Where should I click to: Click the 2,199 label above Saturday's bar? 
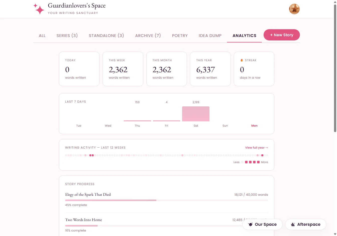(x=196, y=102)
